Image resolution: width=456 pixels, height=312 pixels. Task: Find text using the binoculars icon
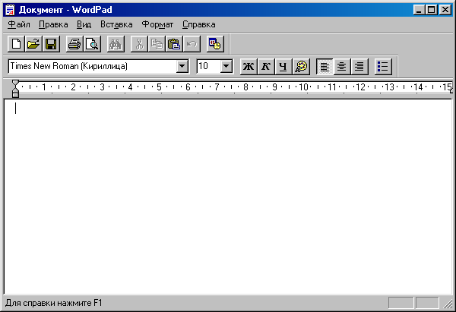point(116,44)
